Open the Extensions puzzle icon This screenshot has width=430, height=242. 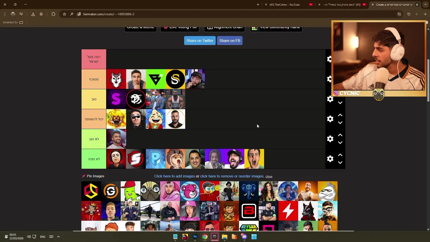53,14
